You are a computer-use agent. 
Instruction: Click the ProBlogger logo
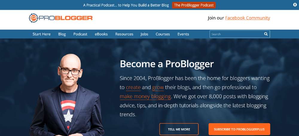pyautogui.click(x=61, y=18)
